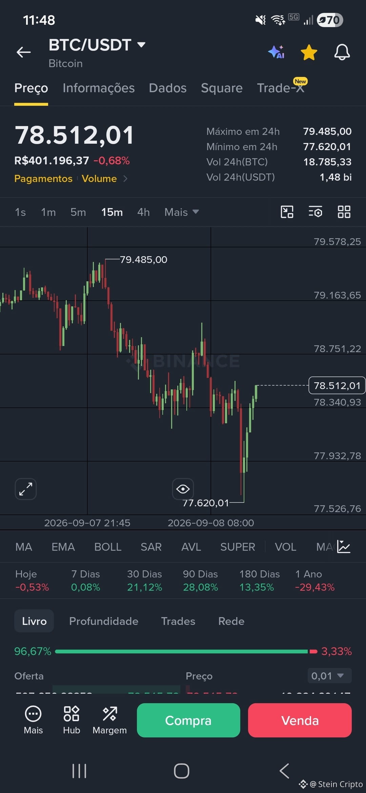Open chart drawing tools icon
366x793 pixels.
(x=287, y=212)
